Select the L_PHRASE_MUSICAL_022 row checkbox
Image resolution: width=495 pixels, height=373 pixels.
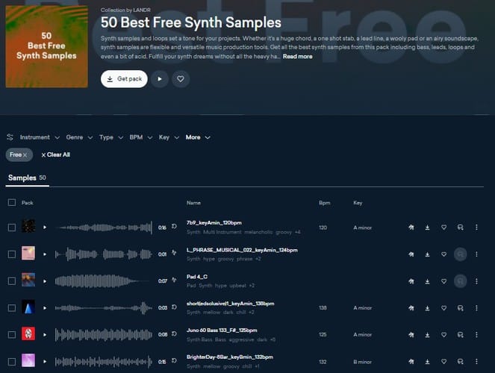click(x=12, y=254)
